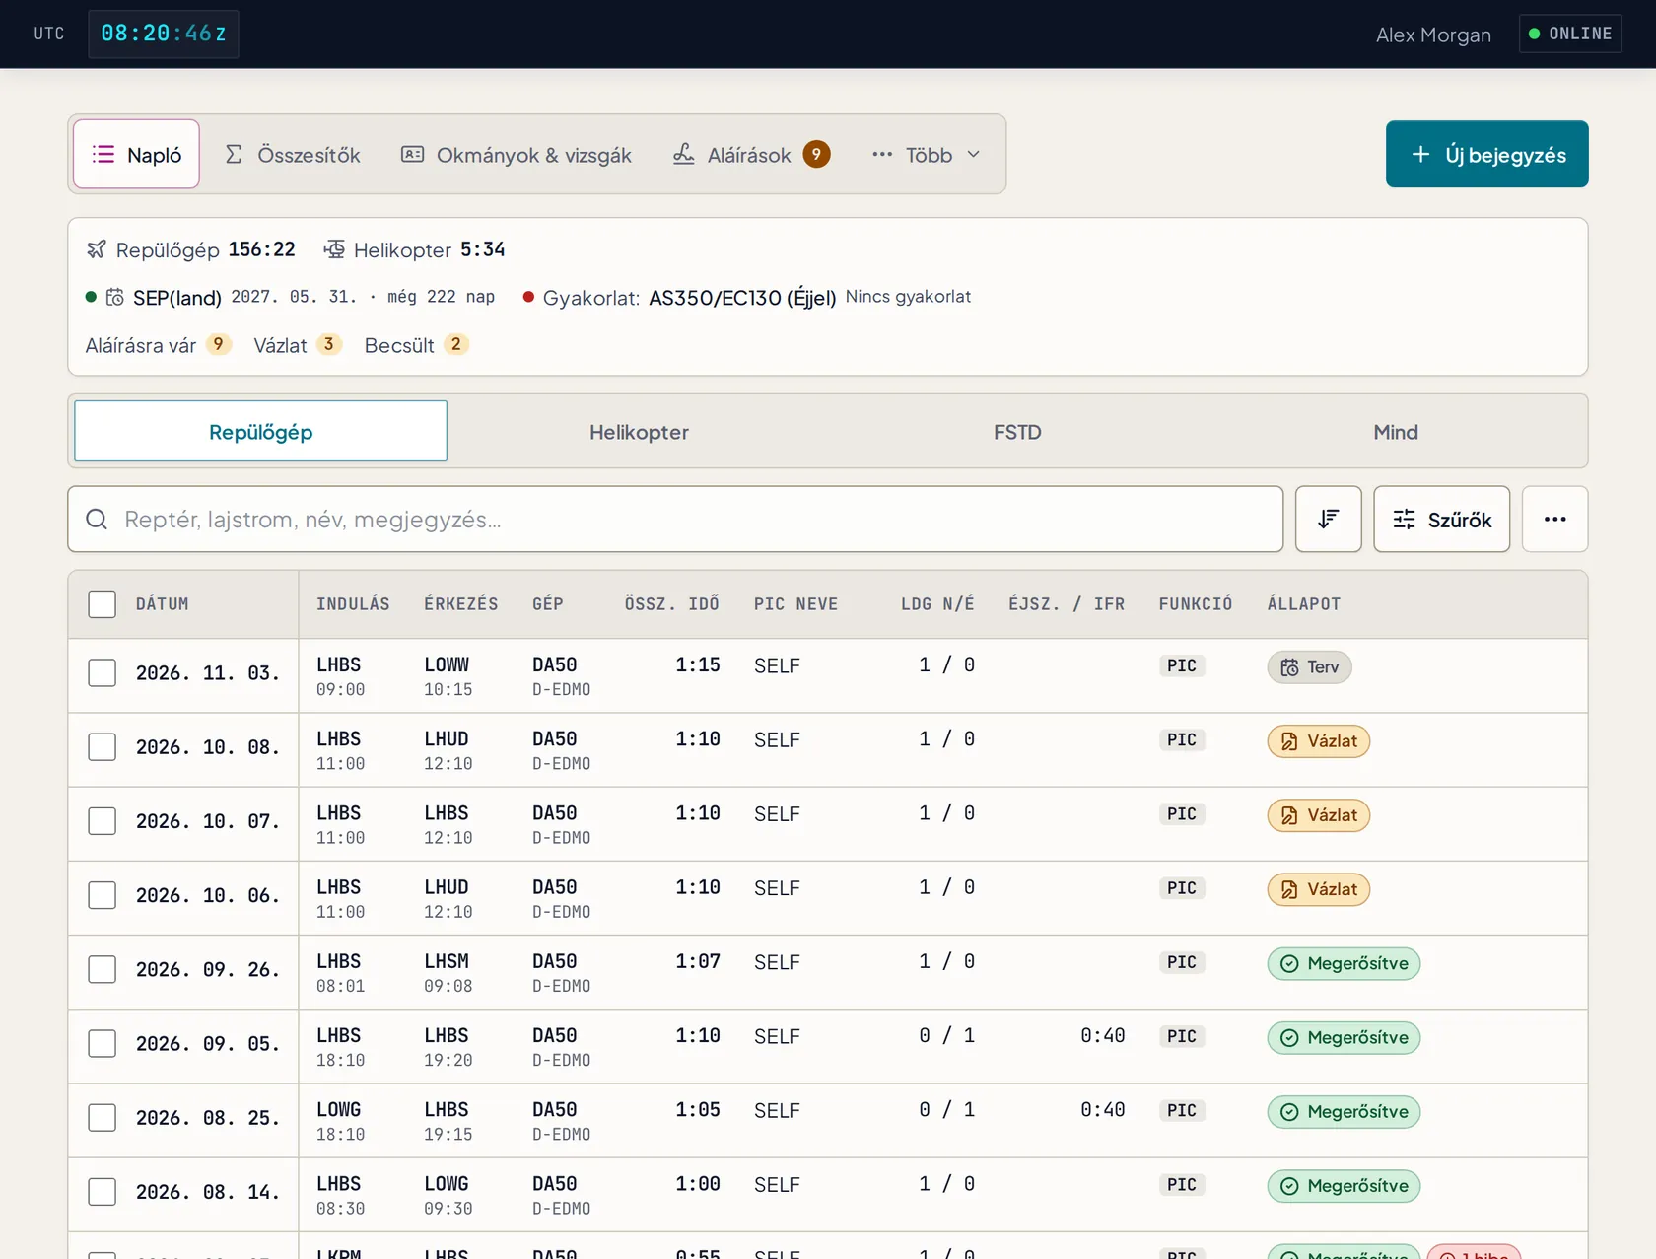This screenshot has width=1656, height=1259.
Task: Select the FSTD segment
Action: [x=1017, y=432]
